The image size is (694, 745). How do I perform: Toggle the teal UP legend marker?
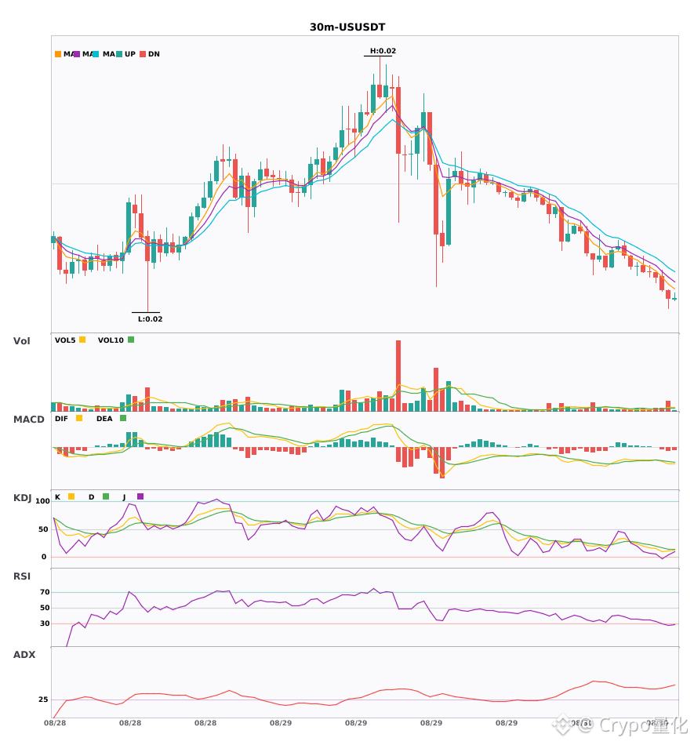pos(119,54)
